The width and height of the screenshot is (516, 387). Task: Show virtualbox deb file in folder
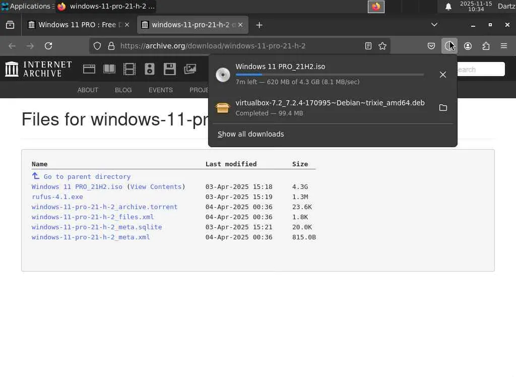click(443, 108)
